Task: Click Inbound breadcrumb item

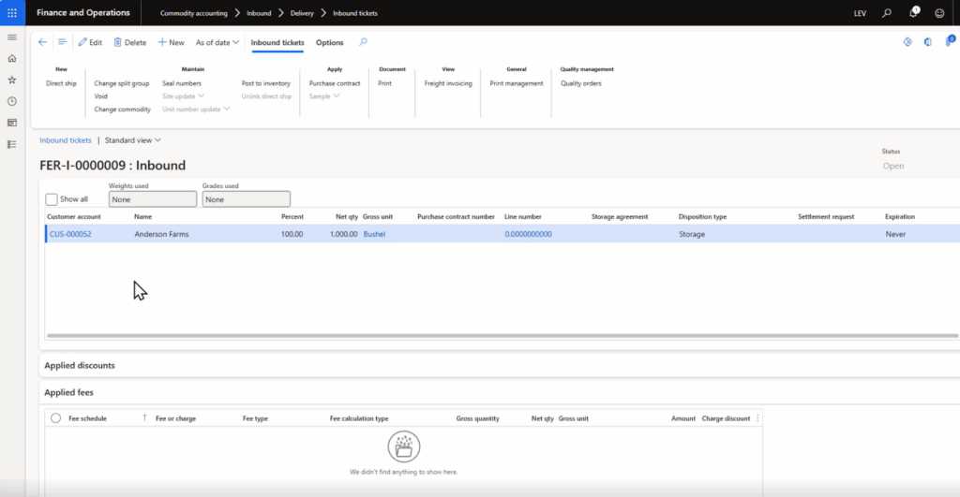Action: [259, 13]
